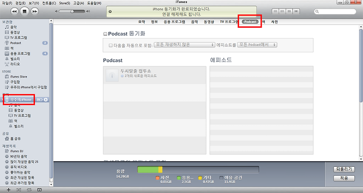Screen dimensions: 363x193
Task: Open the 파일(F) menu
Action: point(7,3)
